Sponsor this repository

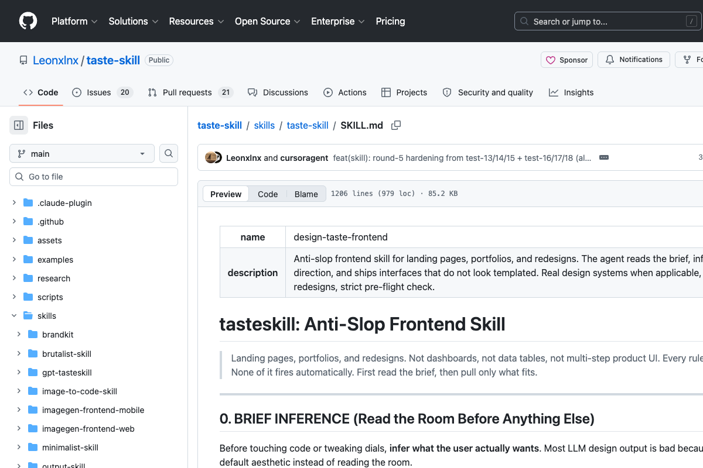pos(567,60)
